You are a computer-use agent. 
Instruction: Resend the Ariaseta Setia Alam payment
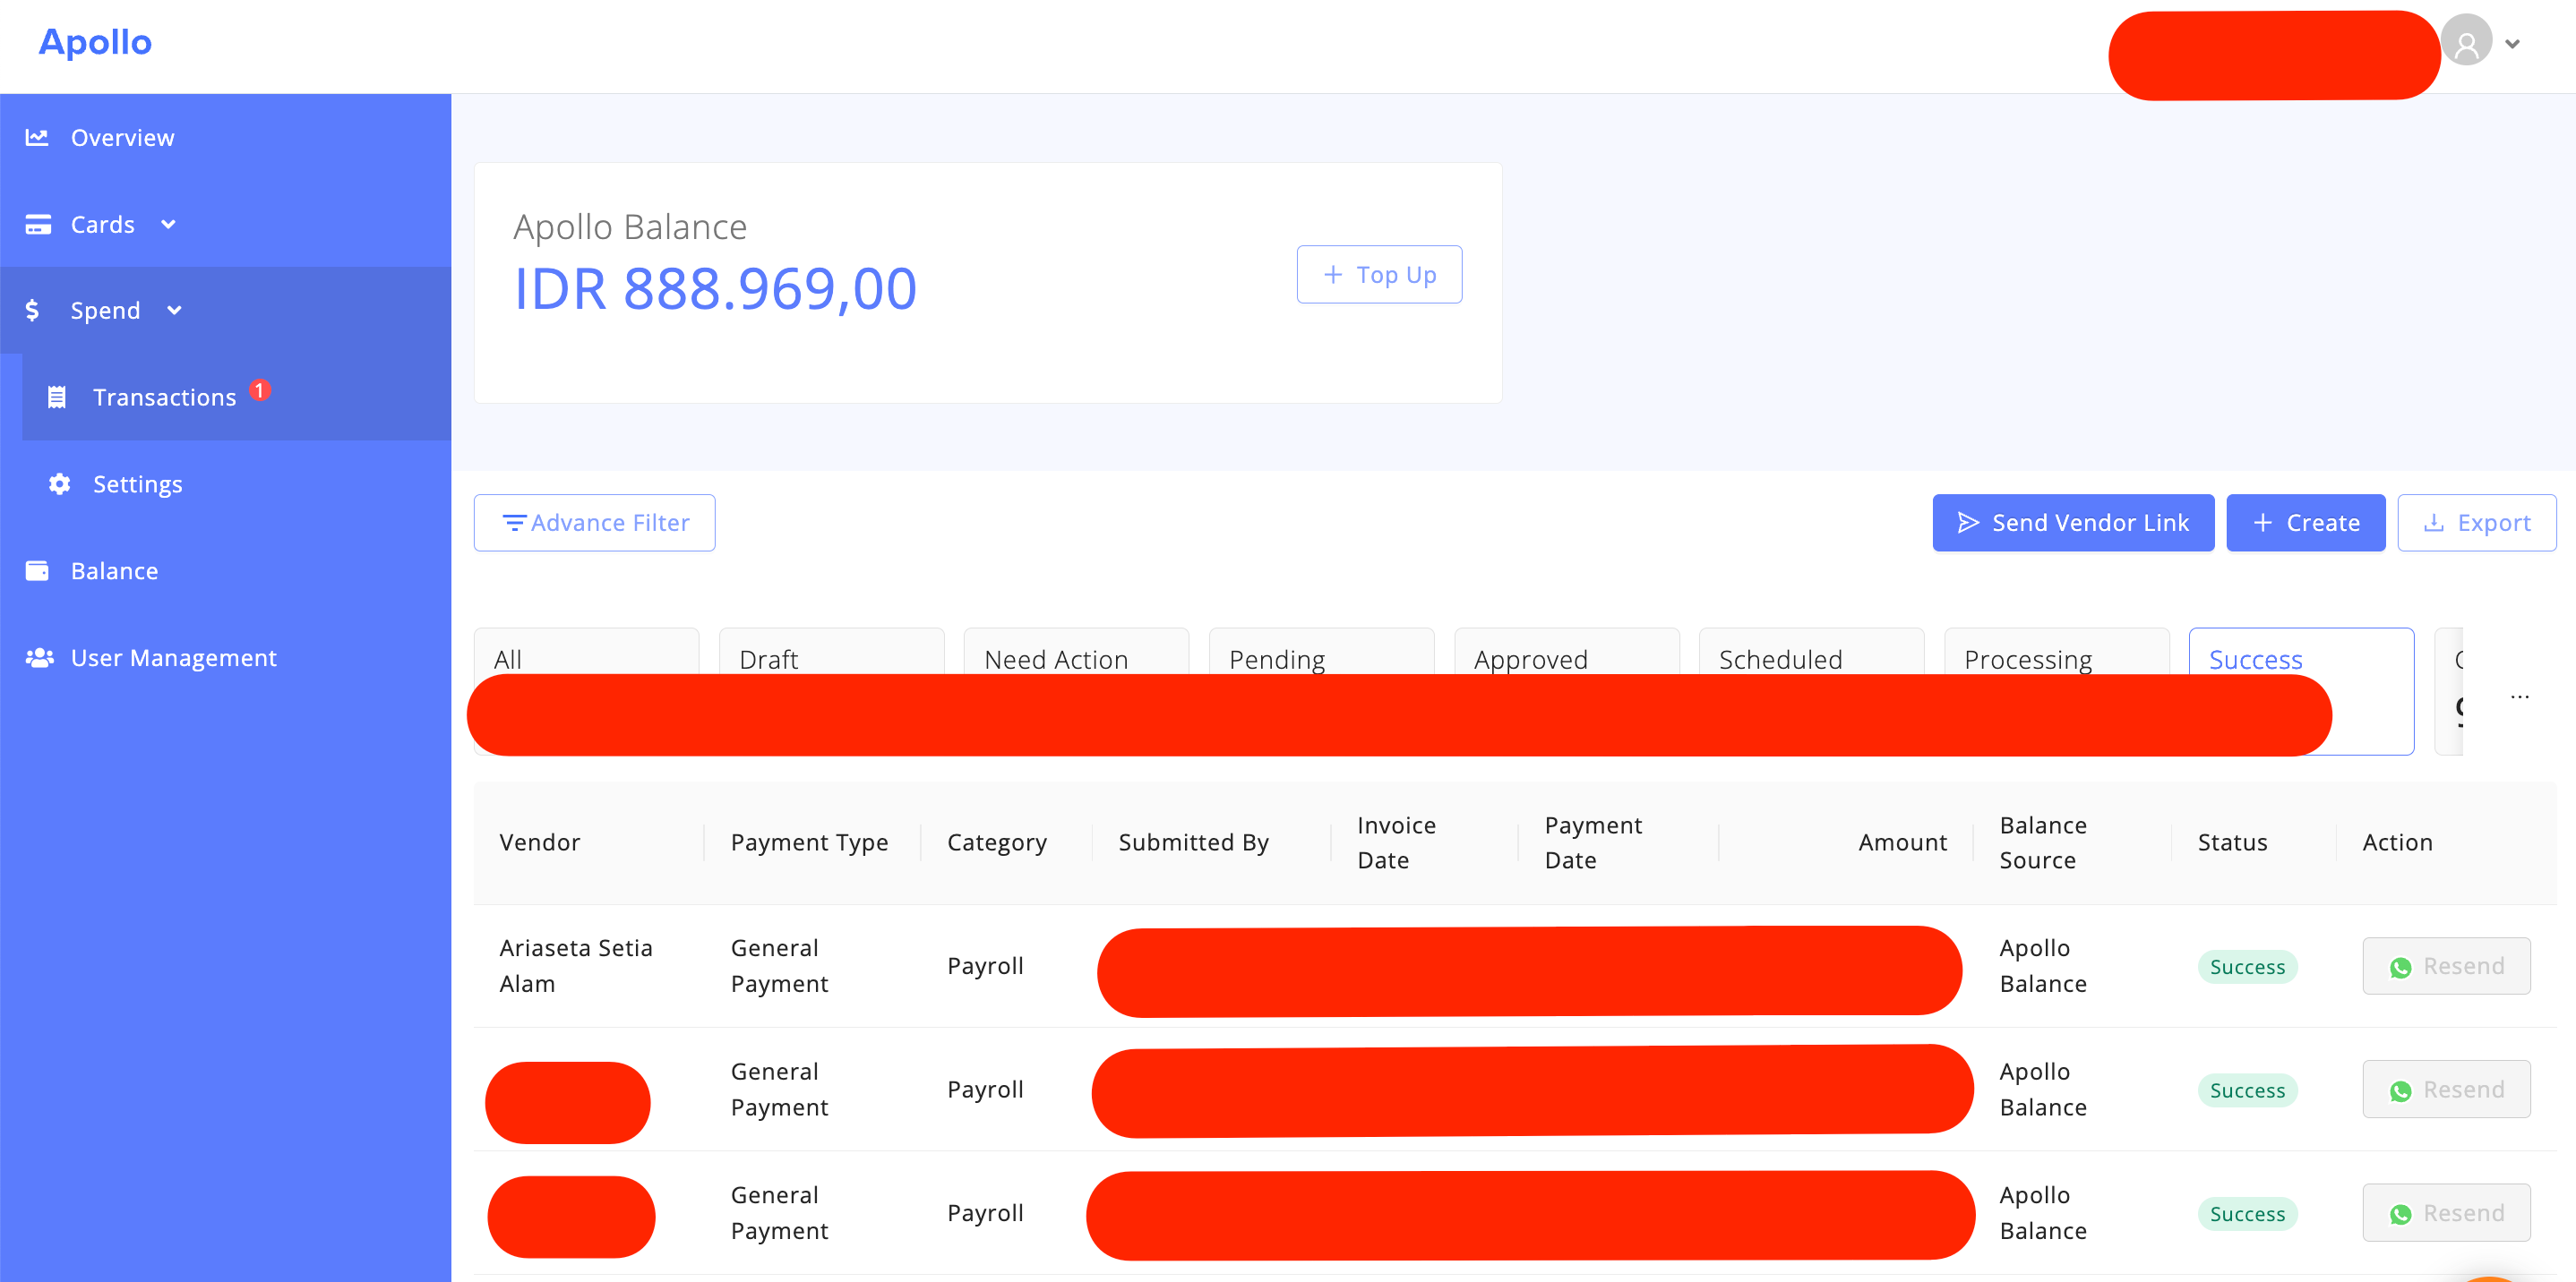2445,965
